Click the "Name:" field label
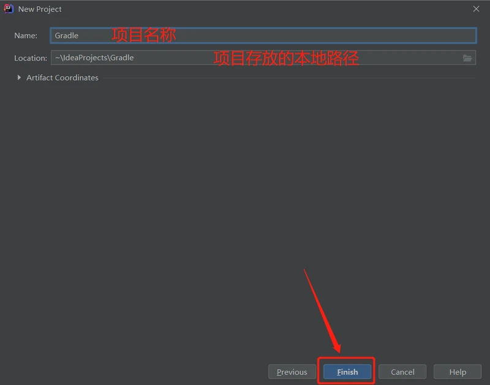This screenshot has width=490, height=385. pos(26,36)
